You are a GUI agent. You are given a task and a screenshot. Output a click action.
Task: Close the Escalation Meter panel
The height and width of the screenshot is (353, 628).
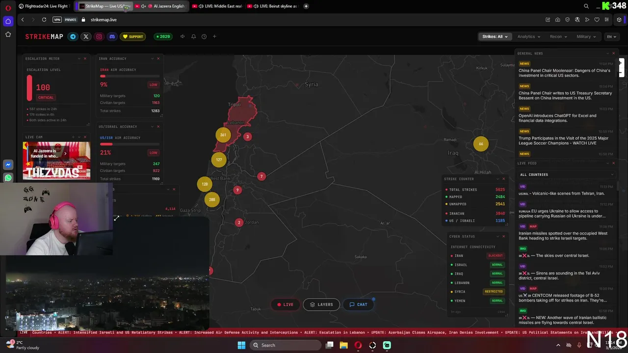click(85, 58)
